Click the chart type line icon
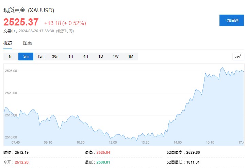 (x=238, y=56)
